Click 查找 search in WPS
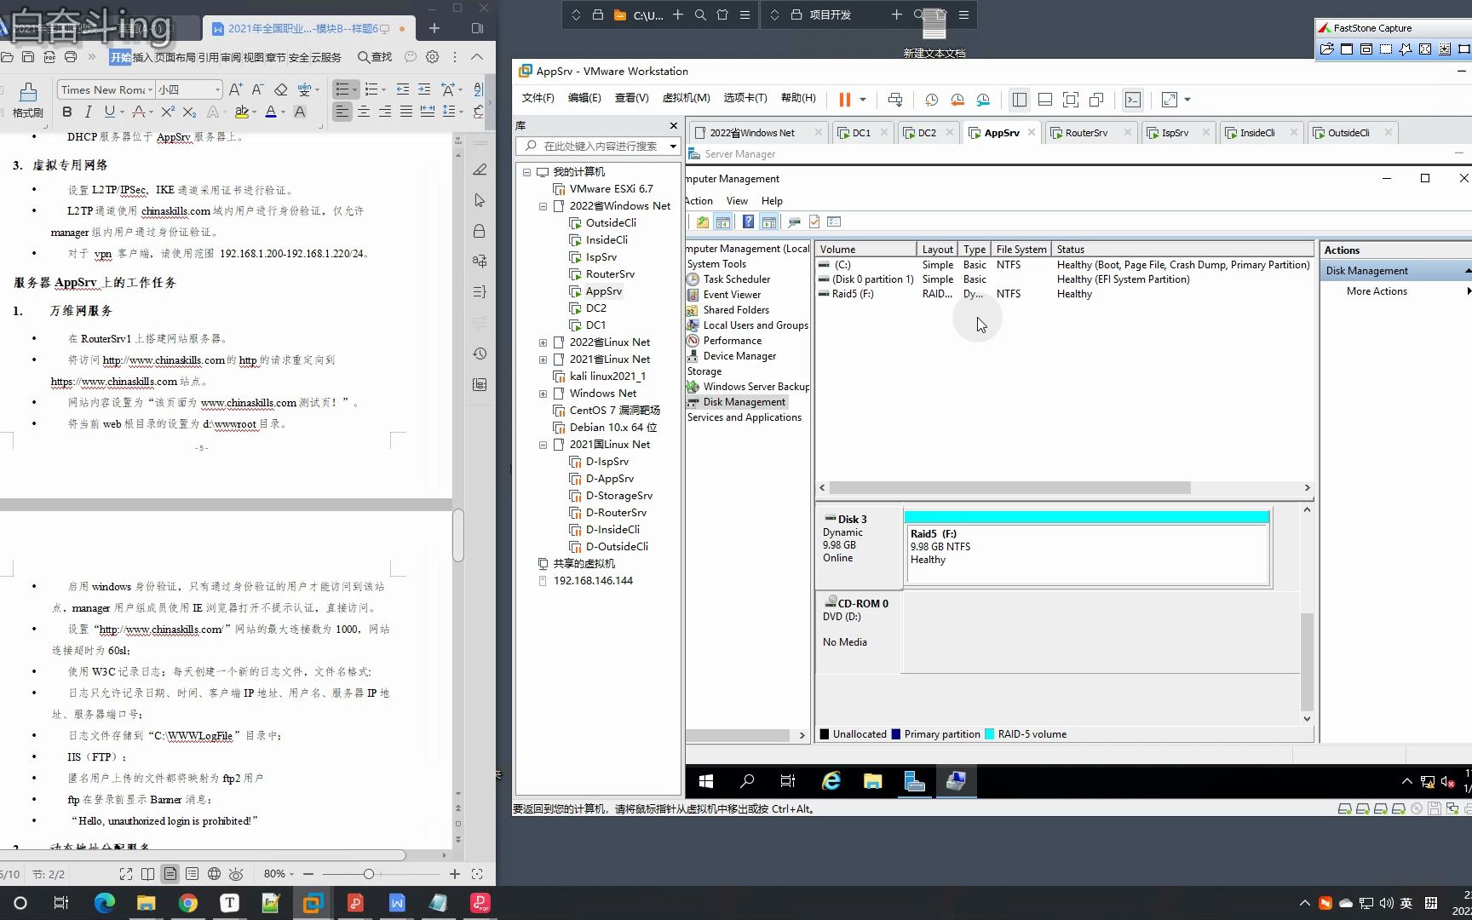This screenshot has width=1472, height=920. (375, 57)
